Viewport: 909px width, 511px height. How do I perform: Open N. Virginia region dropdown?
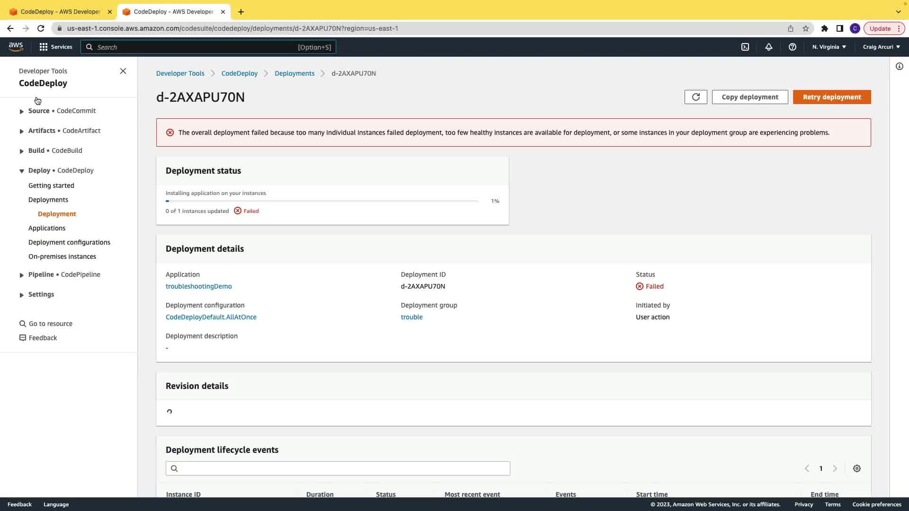tap(829, 47)
